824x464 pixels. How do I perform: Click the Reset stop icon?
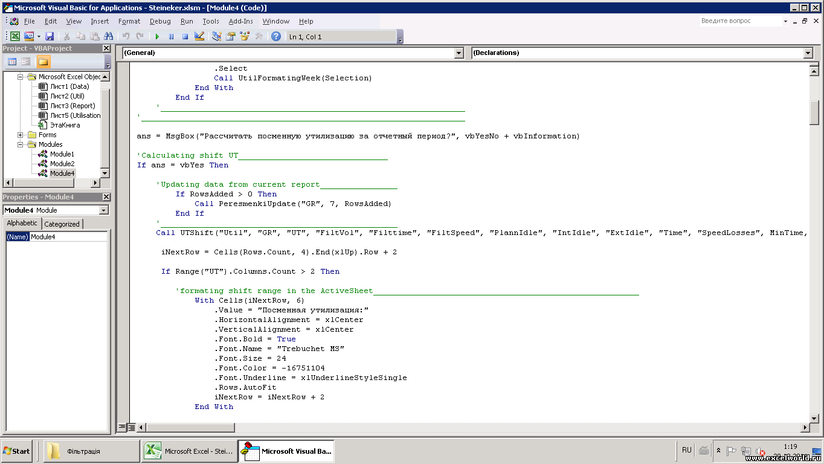185,37
